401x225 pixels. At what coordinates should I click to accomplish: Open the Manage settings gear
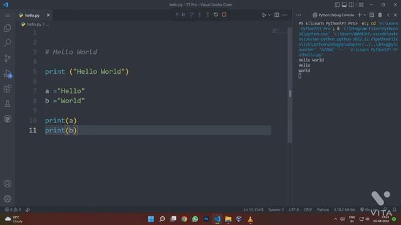pyautogui.click(x=8, y=199)
